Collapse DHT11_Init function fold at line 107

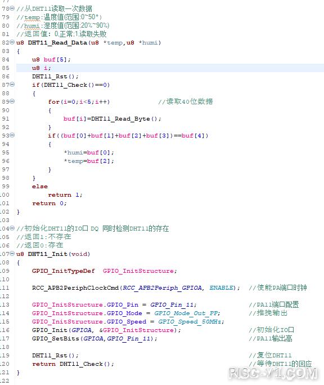click(12, 254)
